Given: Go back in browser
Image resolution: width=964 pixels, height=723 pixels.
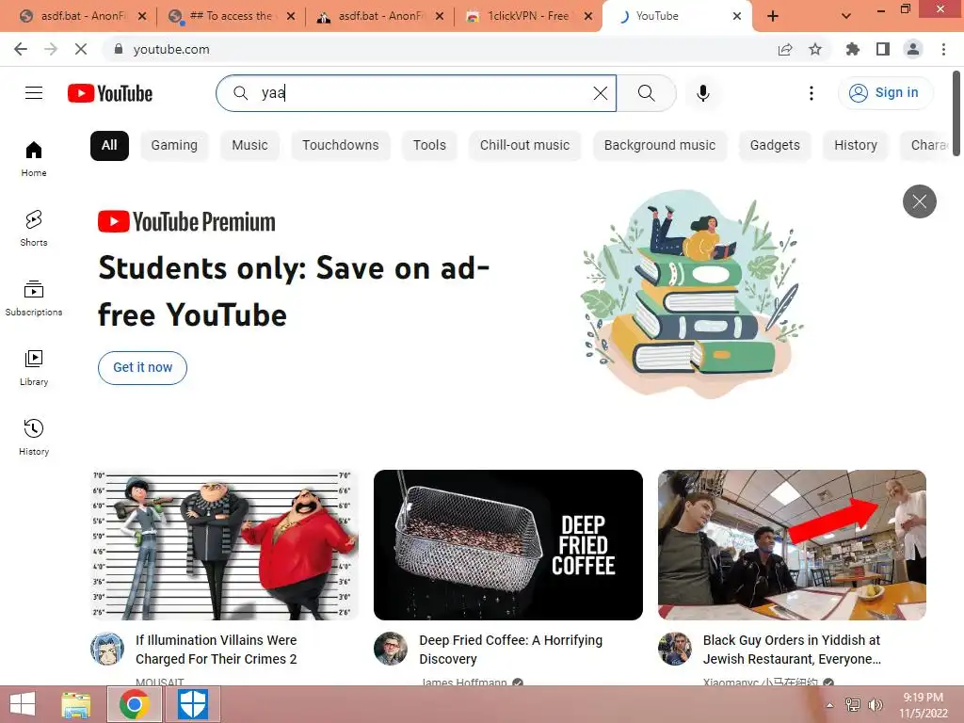Looking at the screenshot, I should tap(21, 49).
